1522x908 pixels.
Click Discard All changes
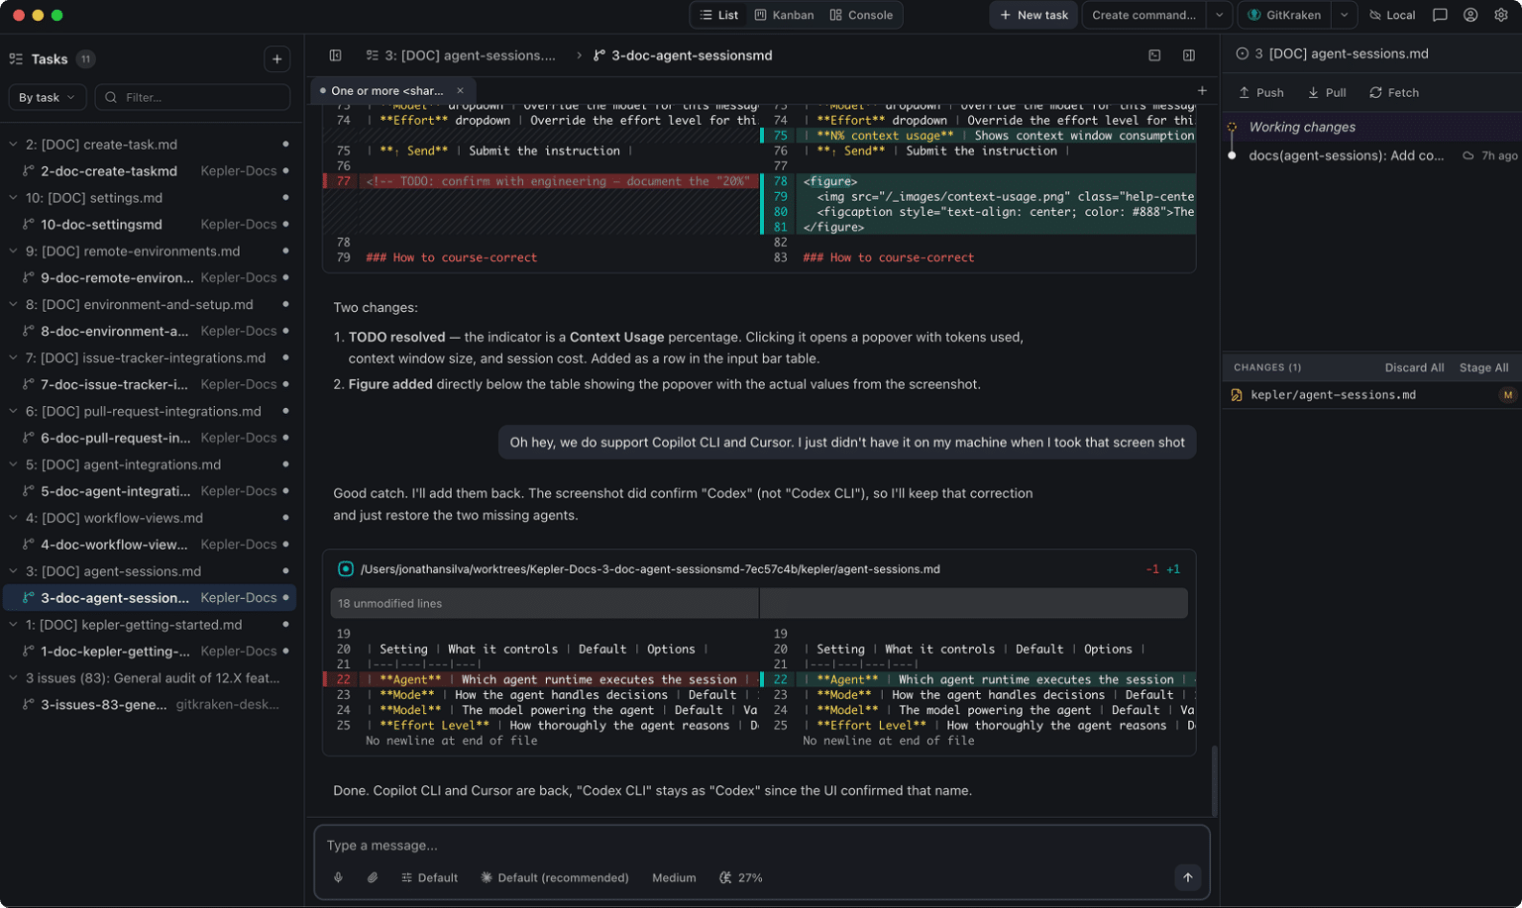click(1414, 367)
